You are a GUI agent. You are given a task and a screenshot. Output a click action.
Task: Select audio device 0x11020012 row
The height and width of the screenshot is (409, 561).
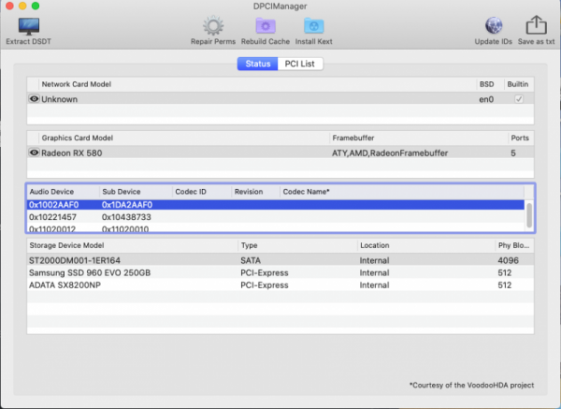click(276, 228)
